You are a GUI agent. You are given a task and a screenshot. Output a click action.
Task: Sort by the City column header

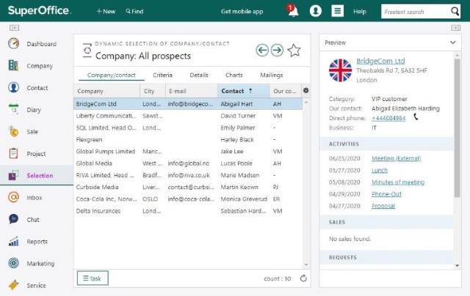click(153, 91)
